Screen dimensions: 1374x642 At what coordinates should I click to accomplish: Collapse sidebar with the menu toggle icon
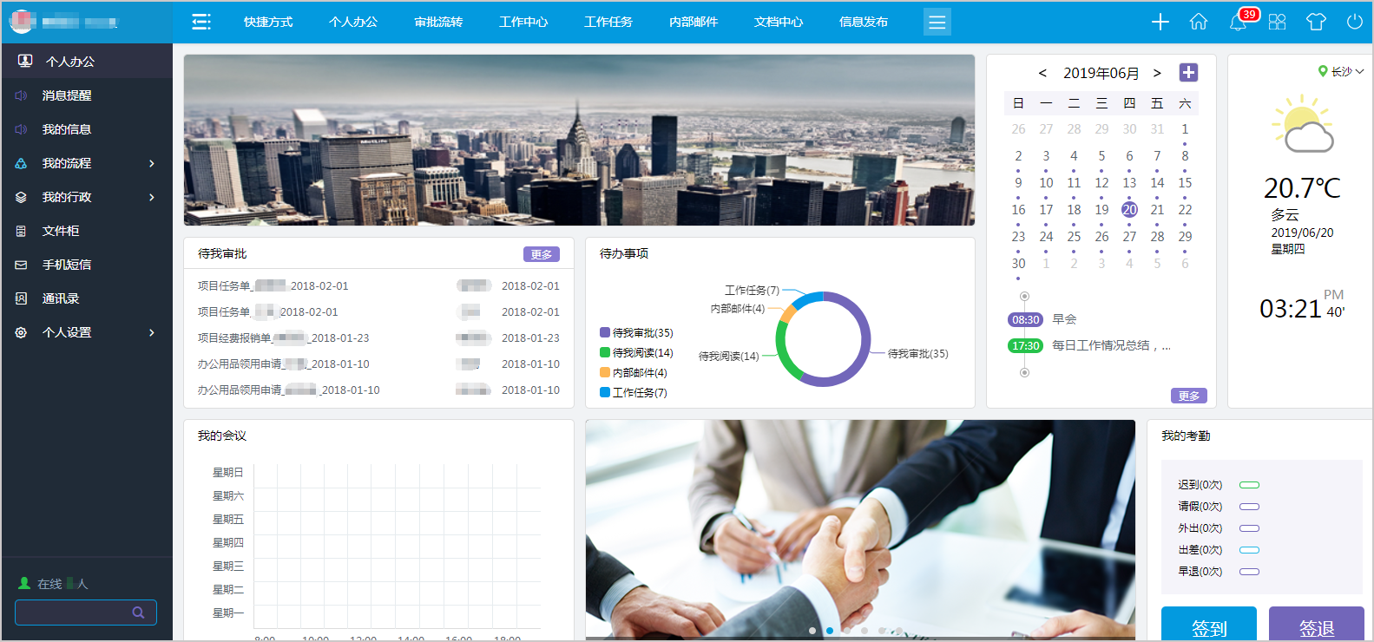click(201, 22)
